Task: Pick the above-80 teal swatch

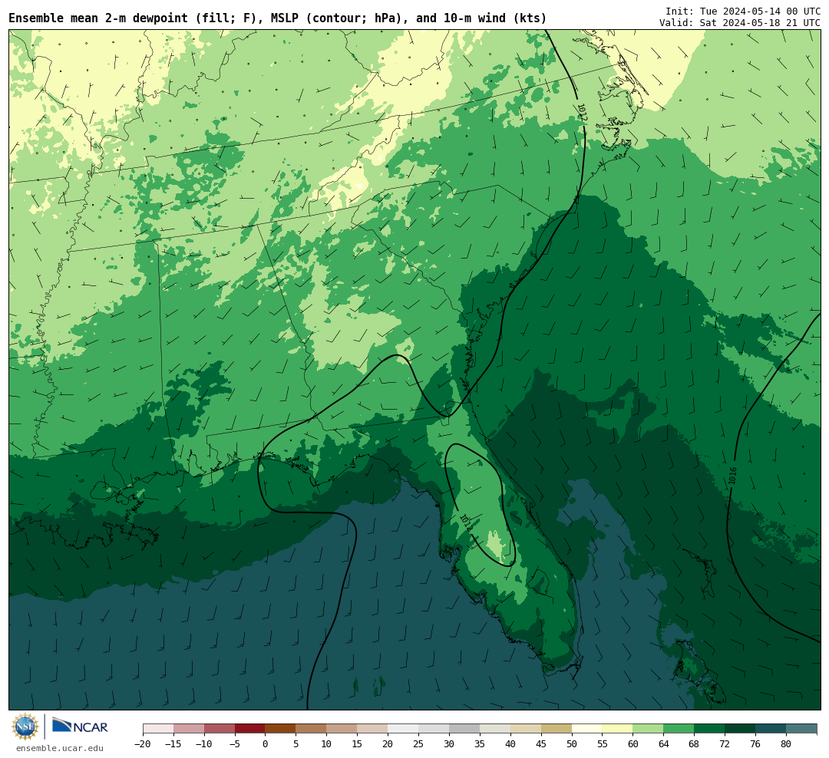Action: [802, 729]
